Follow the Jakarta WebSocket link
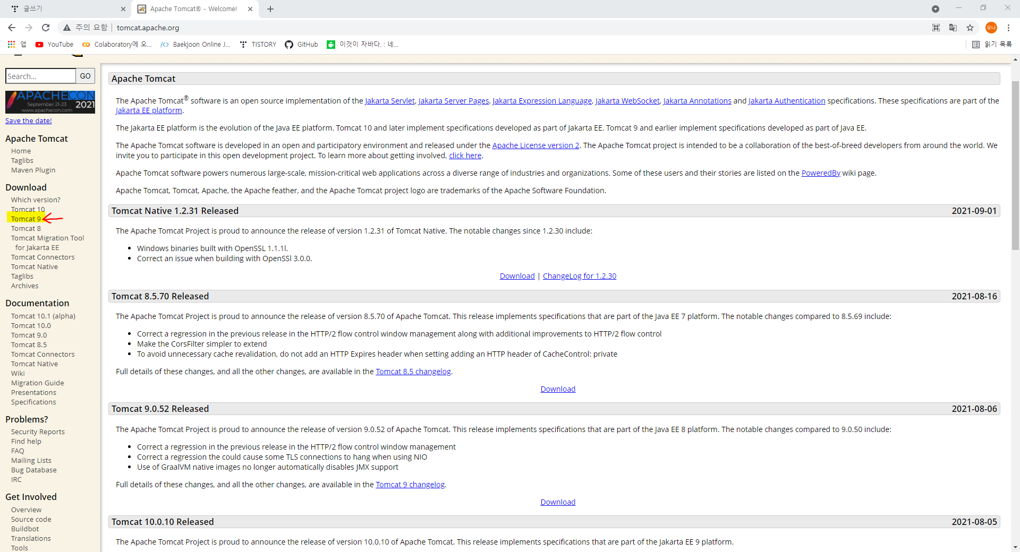Screen dimensions: 1020x552 pos(627,101)
